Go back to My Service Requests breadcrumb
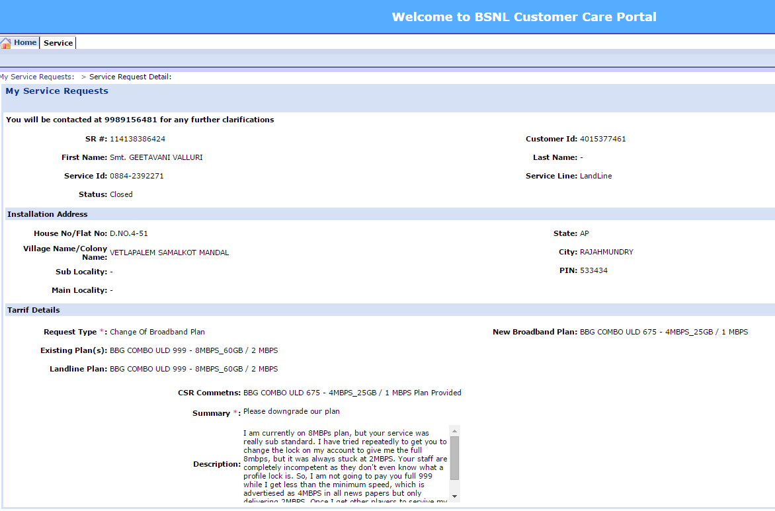 [x=37, y=77]
